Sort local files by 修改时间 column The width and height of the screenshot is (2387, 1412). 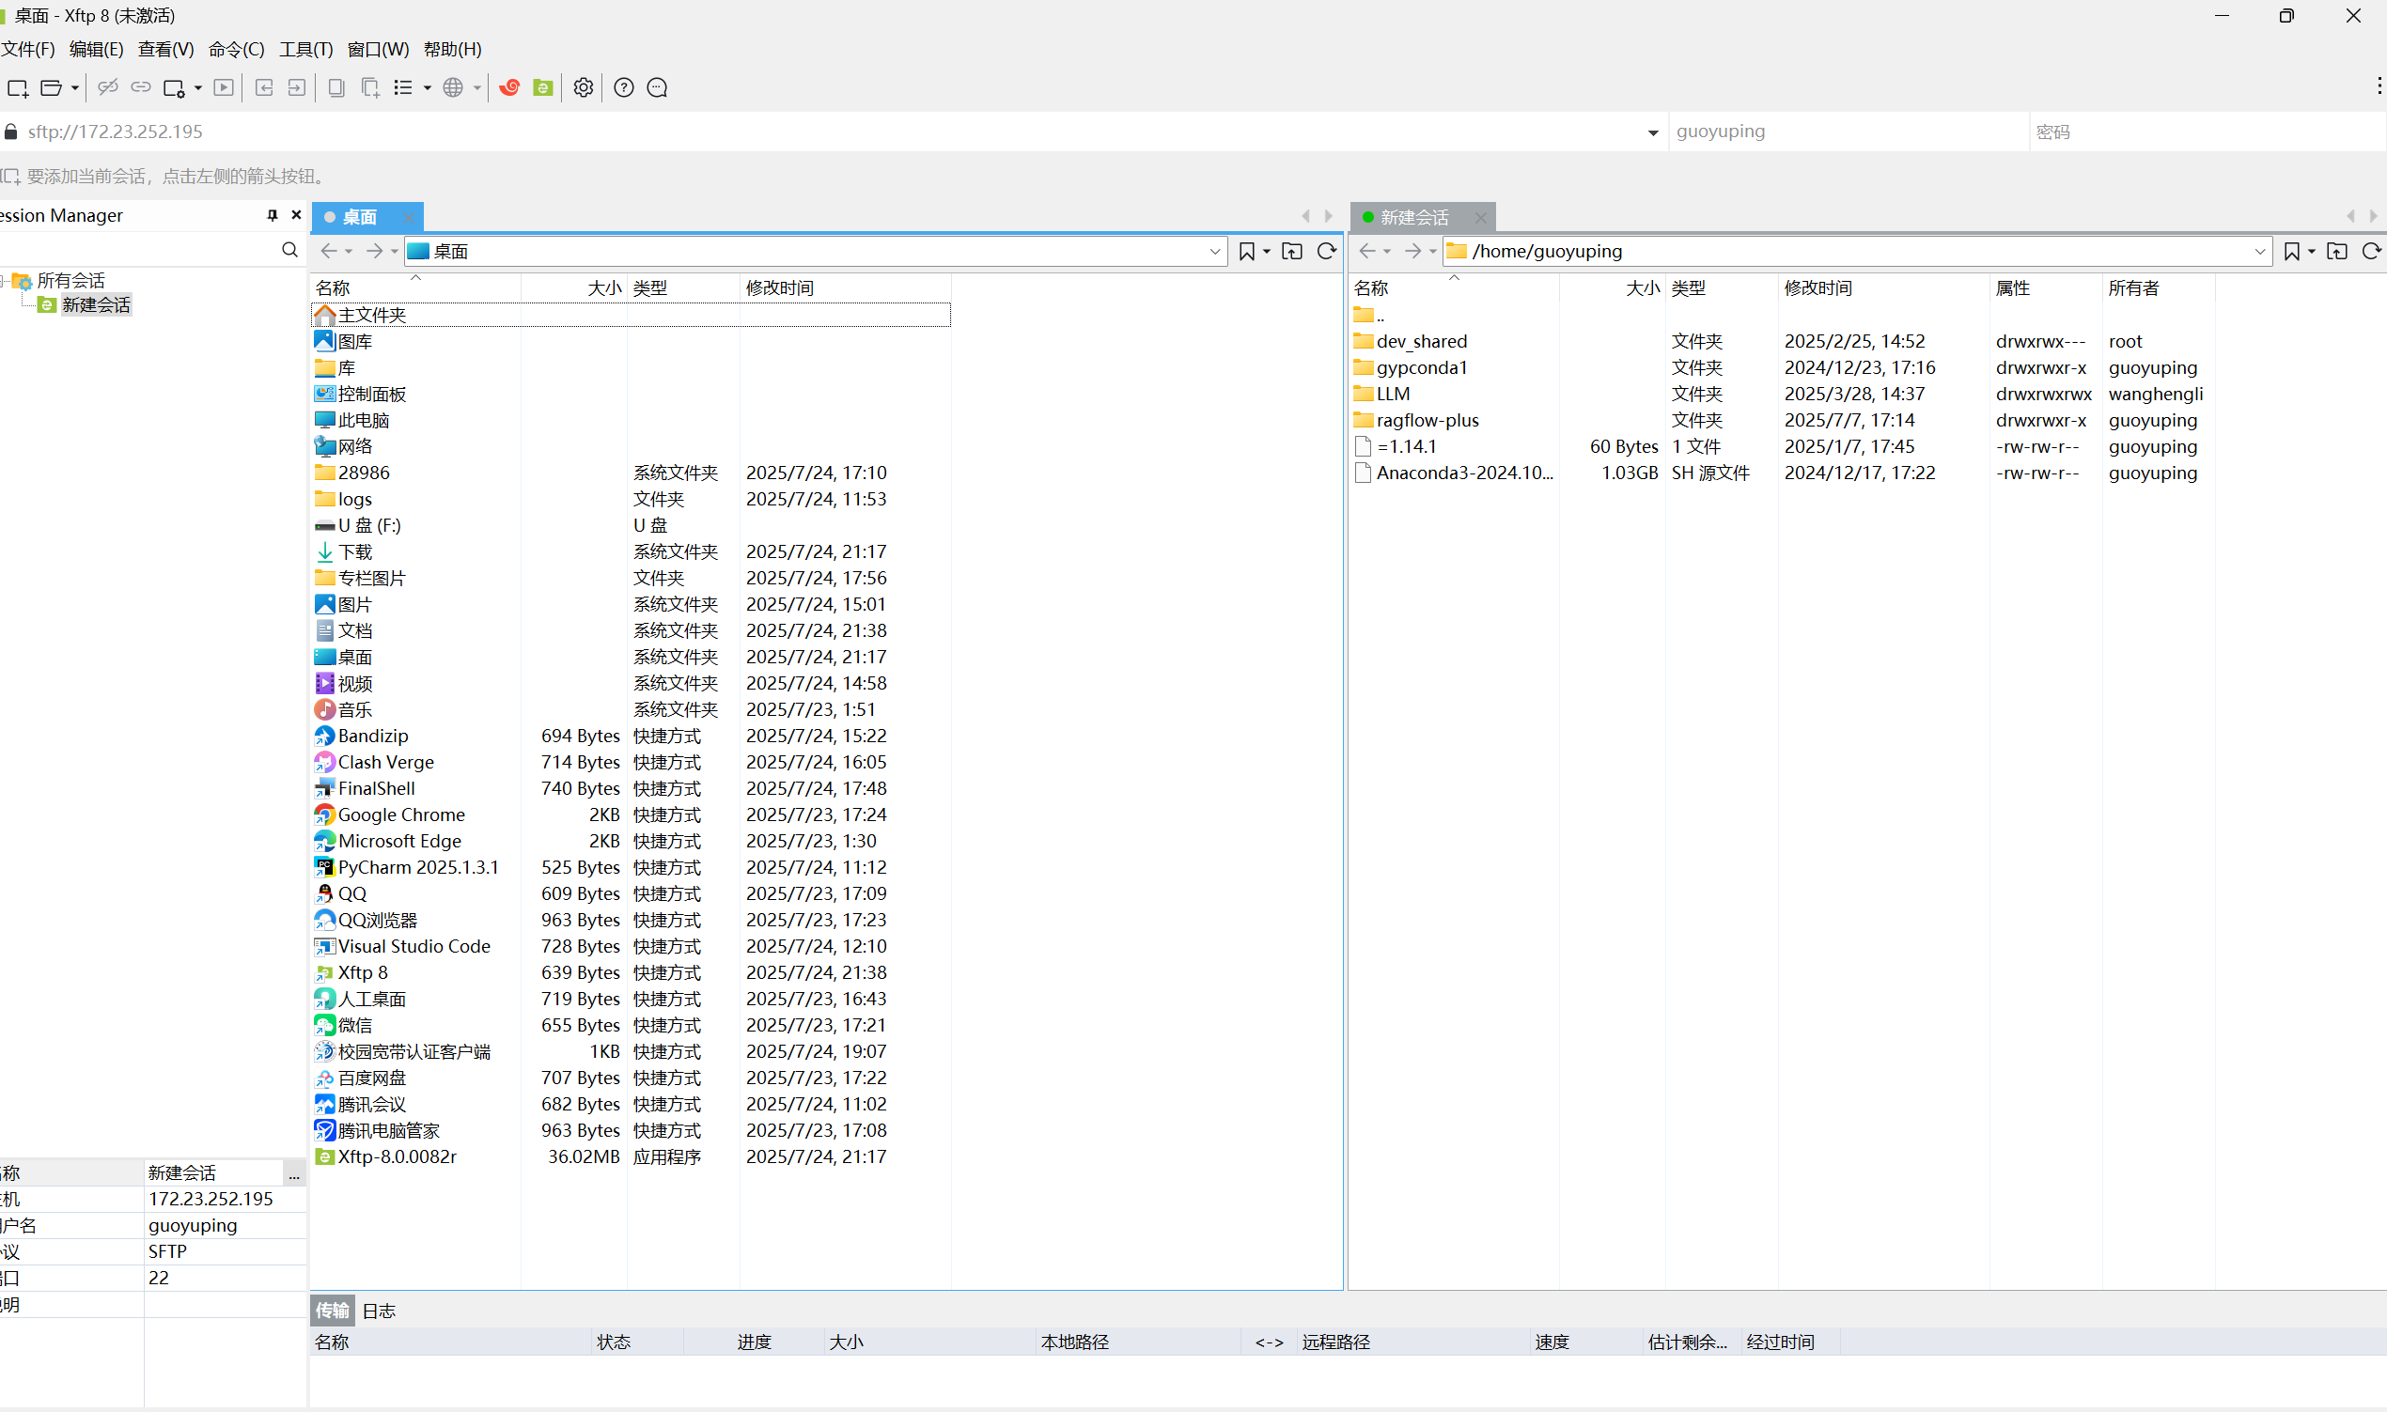[x=844, y=287]
